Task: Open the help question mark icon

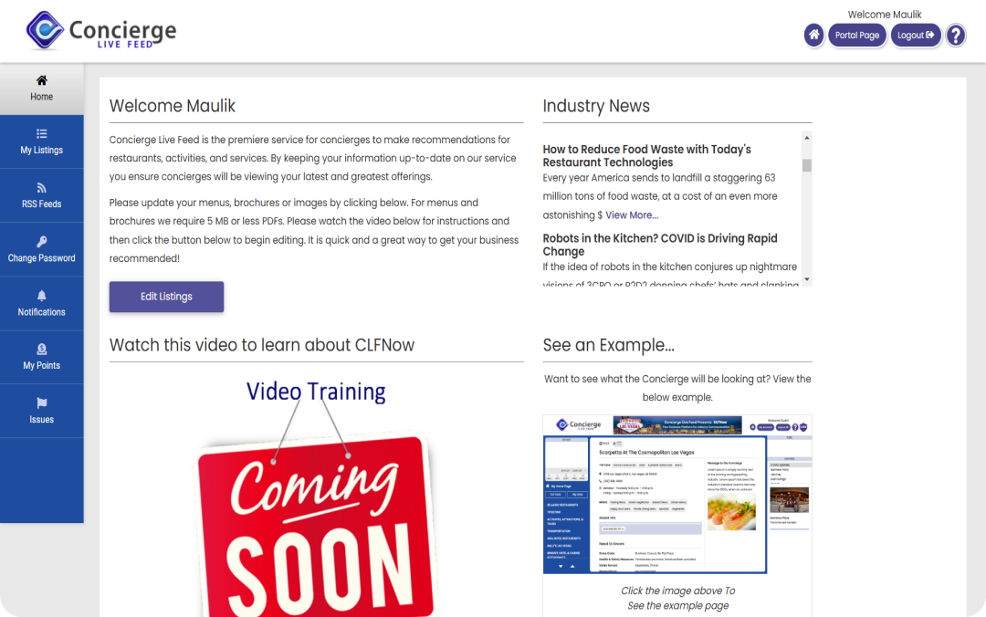Action: 956,36
